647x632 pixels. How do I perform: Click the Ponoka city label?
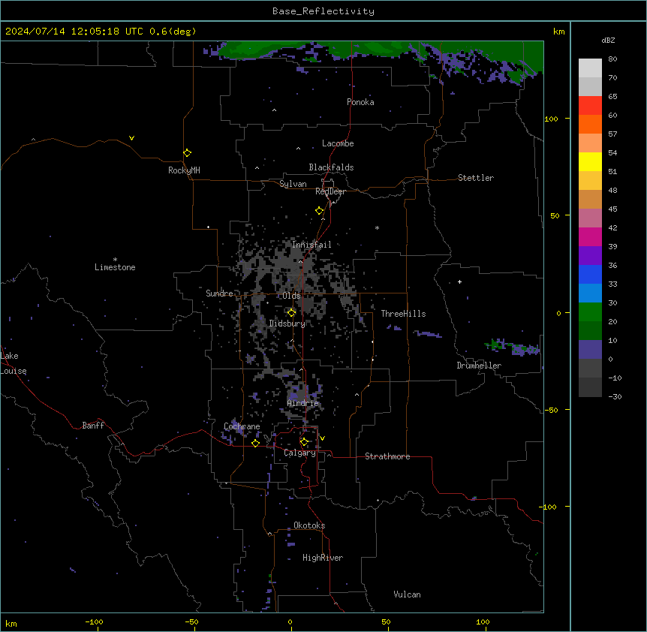360,102
